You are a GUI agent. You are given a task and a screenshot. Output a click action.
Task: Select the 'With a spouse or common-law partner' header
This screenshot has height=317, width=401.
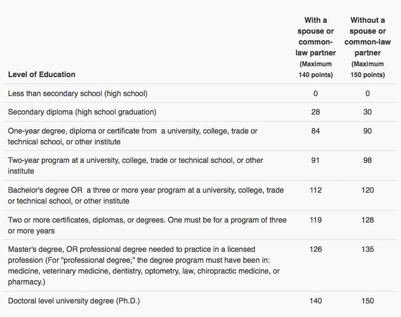(315, 47)
